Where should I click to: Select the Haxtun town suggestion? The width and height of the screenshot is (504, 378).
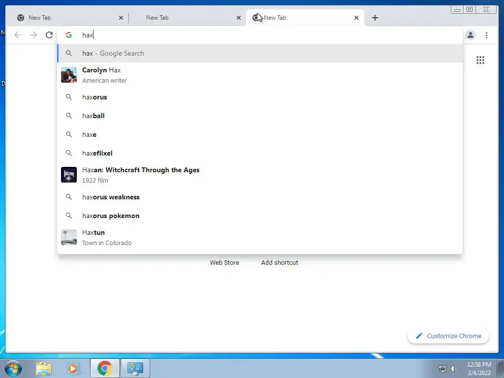pos(260,238)
